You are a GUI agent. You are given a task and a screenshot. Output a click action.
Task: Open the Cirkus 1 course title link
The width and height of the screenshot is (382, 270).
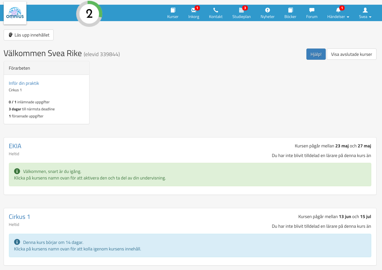(19, 217)
